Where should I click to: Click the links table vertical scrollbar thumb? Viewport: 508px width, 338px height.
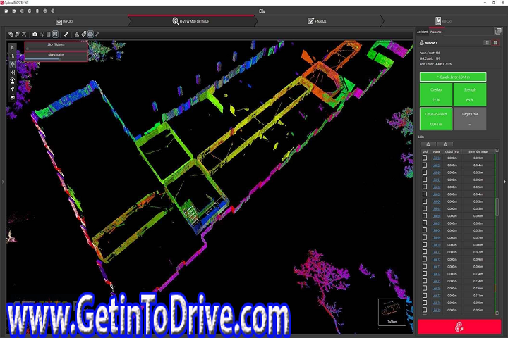pos(497,207)
